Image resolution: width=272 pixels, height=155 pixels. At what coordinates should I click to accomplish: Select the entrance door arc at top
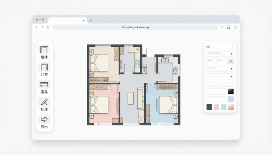pos(150,52)
